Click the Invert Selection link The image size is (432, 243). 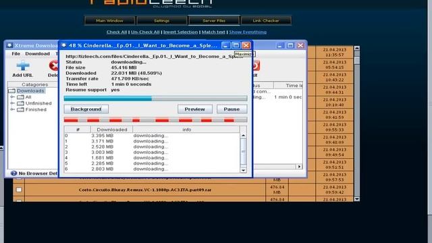click(180, 32)
